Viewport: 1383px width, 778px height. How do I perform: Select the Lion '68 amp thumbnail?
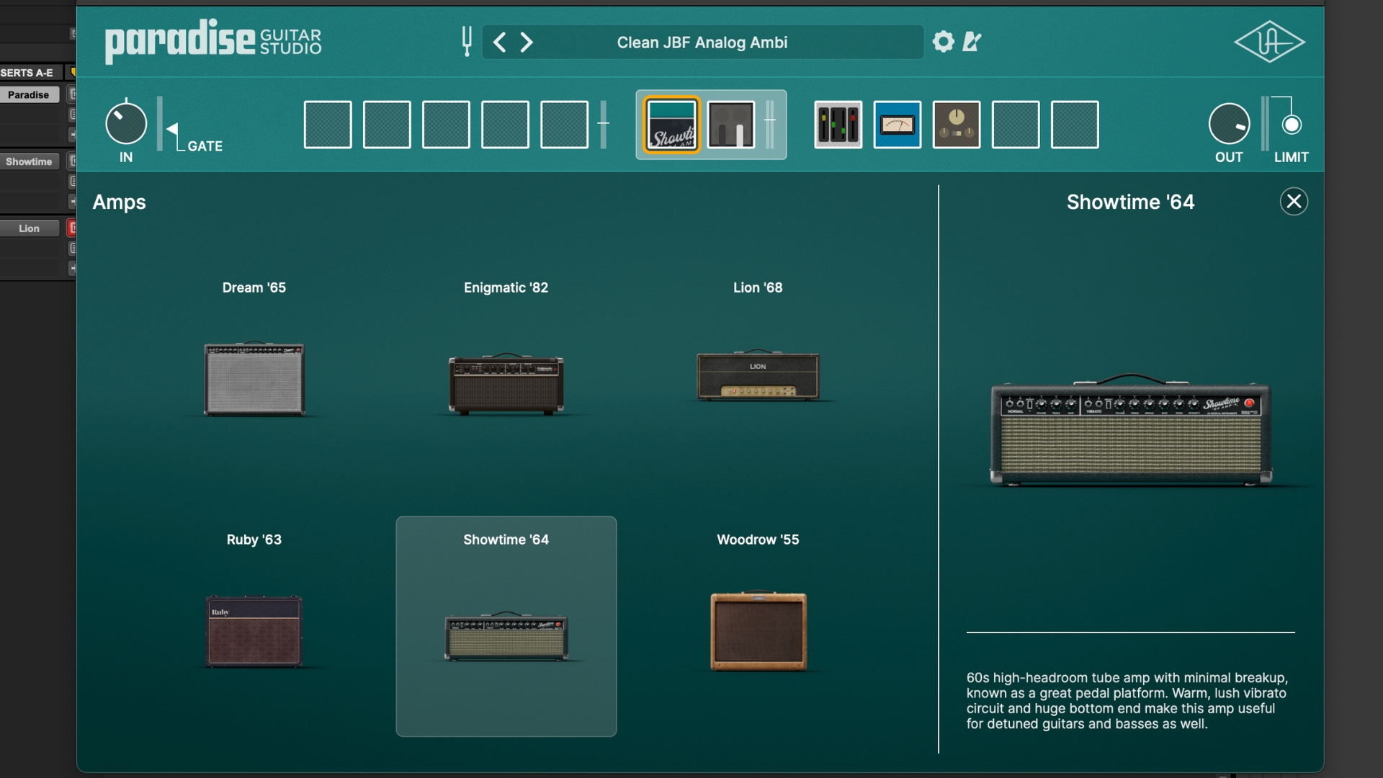point(757,375)
